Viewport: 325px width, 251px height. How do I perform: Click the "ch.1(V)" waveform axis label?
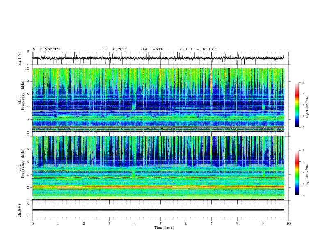tap(20, 58)
